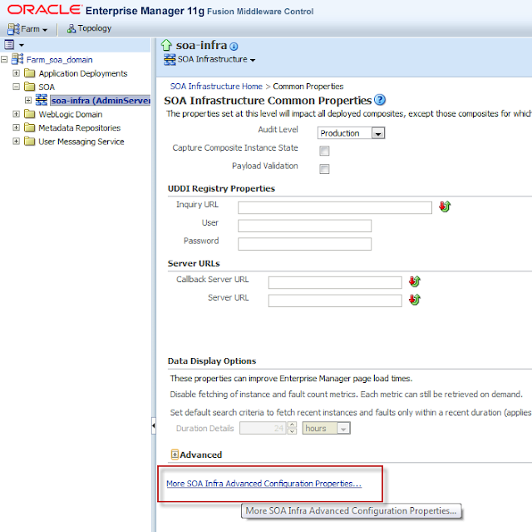Collapse the SOA folder node
The width and height of the screenshot is (532, 532).
(16, 87)
